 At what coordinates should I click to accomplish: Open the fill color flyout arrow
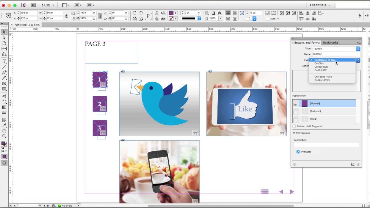175,13
